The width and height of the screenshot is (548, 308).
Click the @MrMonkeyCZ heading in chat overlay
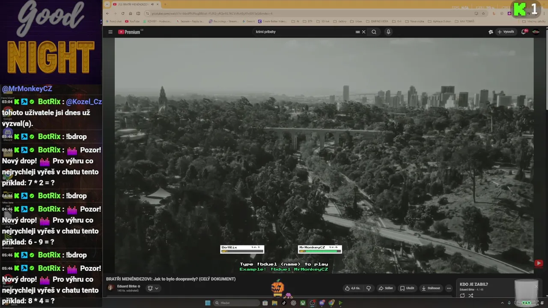point(27,89)
